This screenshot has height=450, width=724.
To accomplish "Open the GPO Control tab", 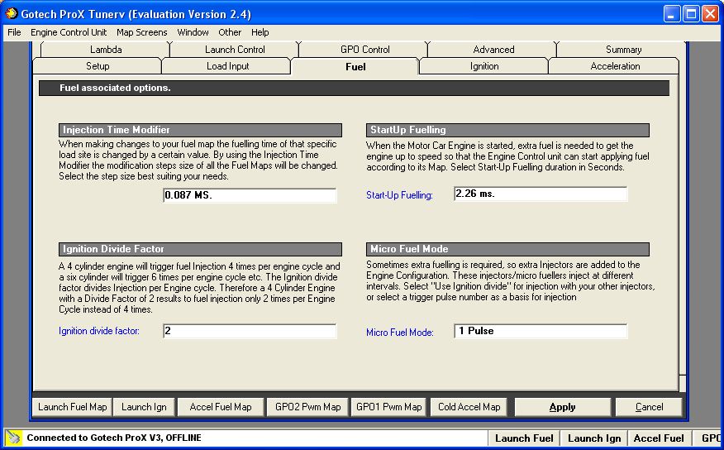I will pos(365,50).
